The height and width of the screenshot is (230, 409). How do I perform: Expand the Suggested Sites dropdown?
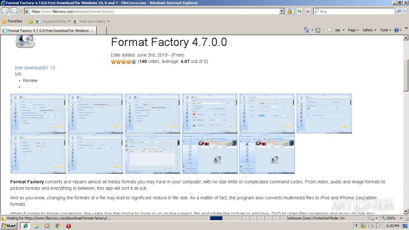pos(69,21)
